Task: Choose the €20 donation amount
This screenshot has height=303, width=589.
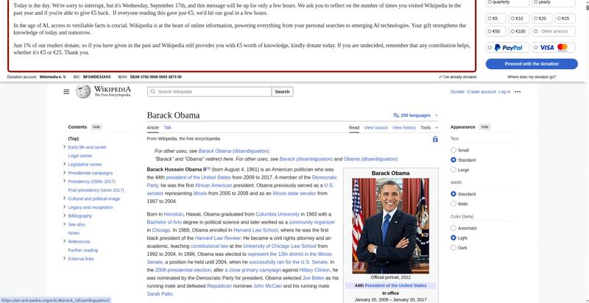Action: coord(542,18)
